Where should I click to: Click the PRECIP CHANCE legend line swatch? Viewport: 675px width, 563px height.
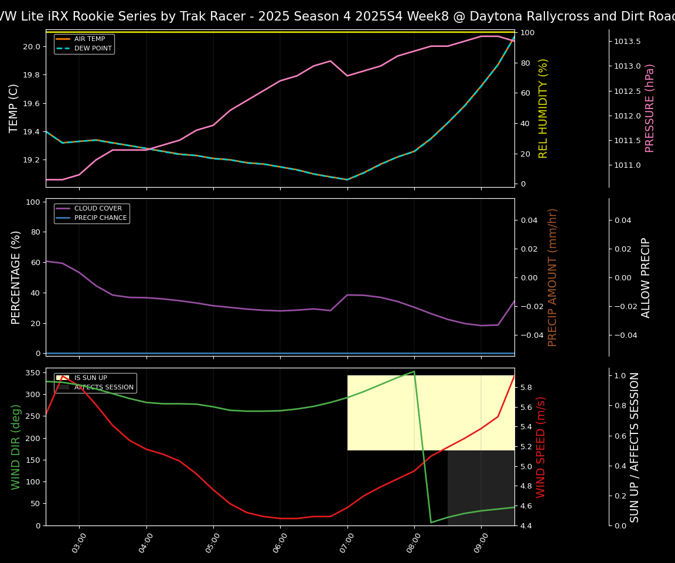click(63, 218)
